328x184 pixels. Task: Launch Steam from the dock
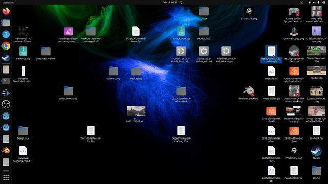(x=6, y=58)
